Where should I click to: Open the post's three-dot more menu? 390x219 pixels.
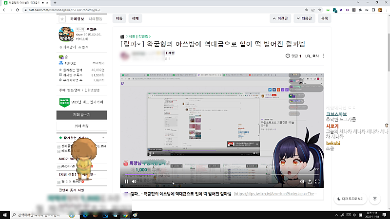[323, 56]
